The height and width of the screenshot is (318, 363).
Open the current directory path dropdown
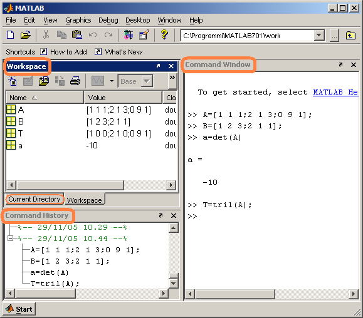tap(319, 36)
